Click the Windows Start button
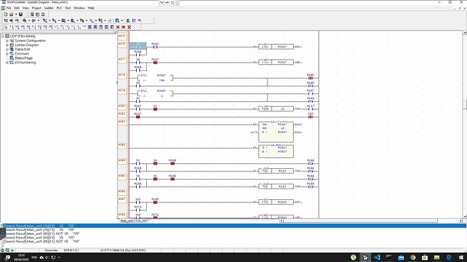 click(461, 257)
